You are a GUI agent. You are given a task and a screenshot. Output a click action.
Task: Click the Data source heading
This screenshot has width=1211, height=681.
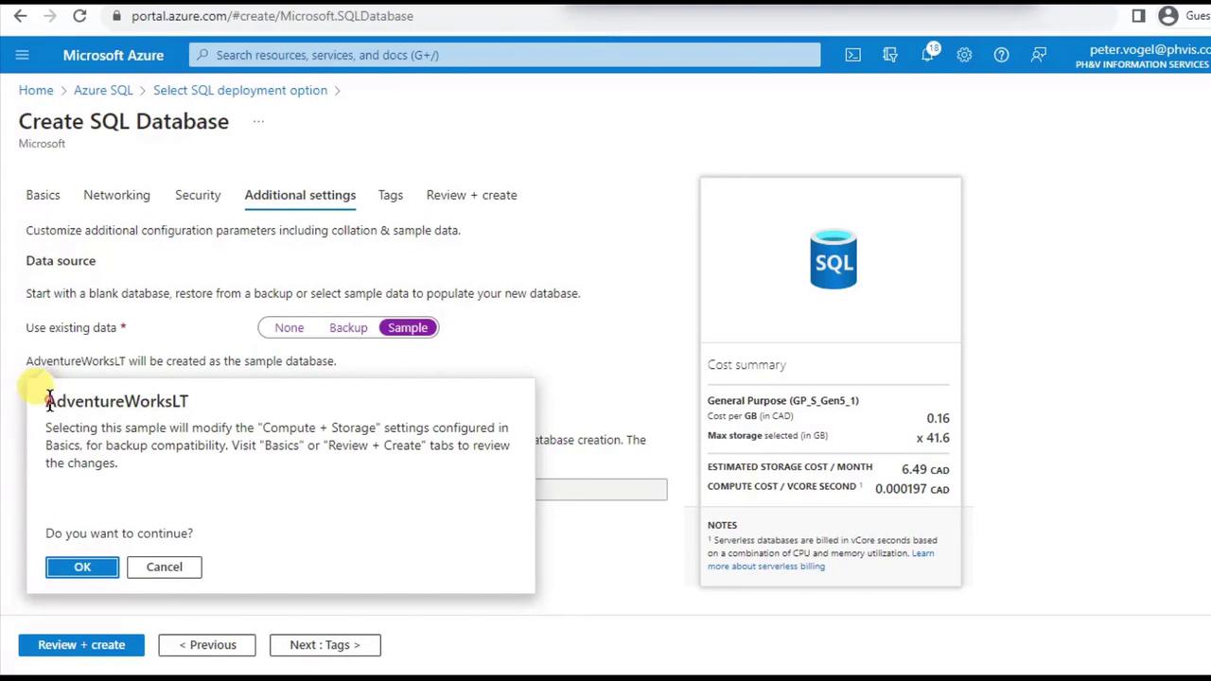61,260
